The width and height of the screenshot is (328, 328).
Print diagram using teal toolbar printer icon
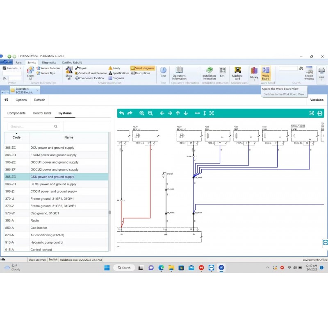(x=320, y=113)
